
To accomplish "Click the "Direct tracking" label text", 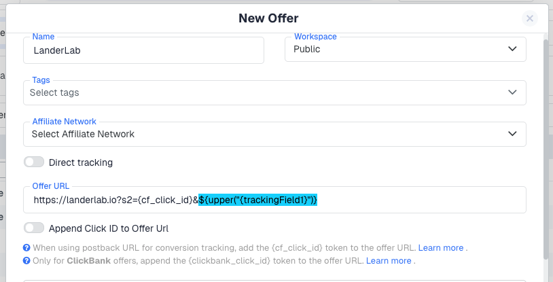I will (81, 162).
